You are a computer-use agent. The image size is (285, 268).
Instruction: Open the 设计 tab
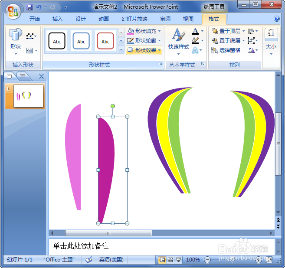coord(81,19)
